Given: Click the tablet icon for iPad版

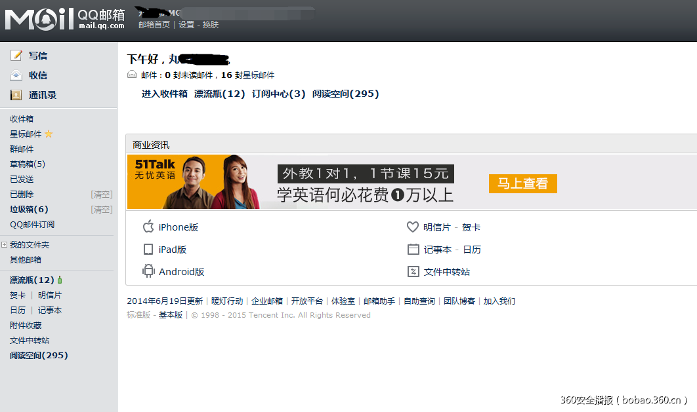Looking at the screenshot, I should (x=148, y=250).
